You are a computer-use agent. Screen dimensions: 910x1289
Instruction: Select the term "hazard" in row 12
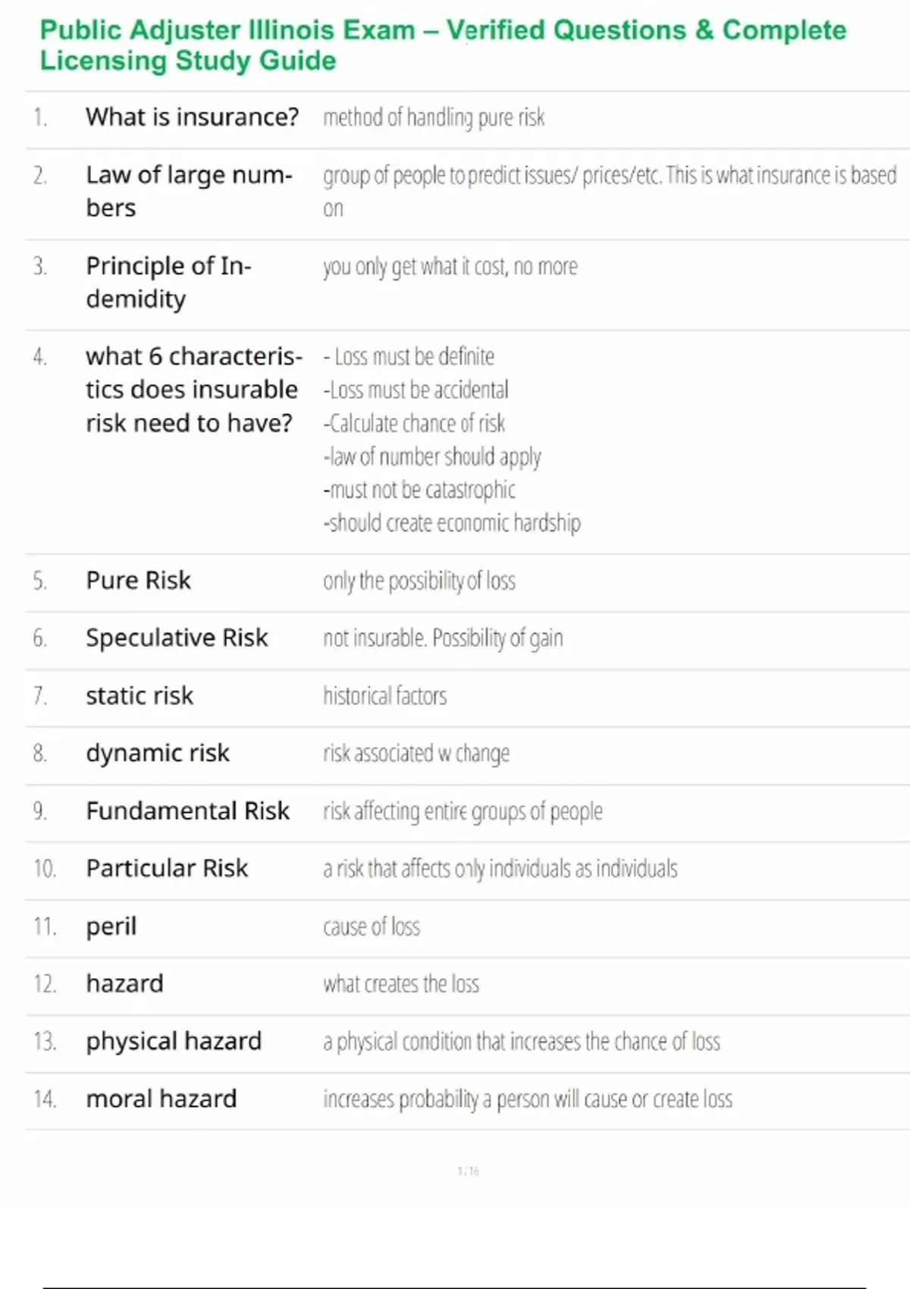(x=124, y=984)
